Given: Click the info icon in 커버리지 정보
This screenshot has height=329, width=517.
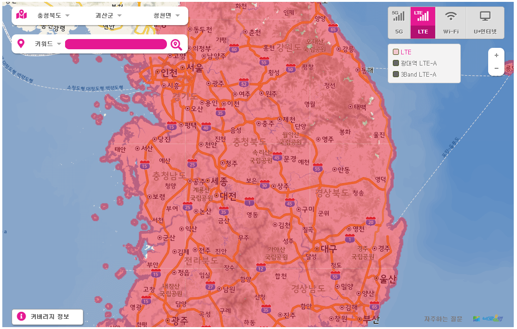Looking at the screenshot, I should 21,316.
